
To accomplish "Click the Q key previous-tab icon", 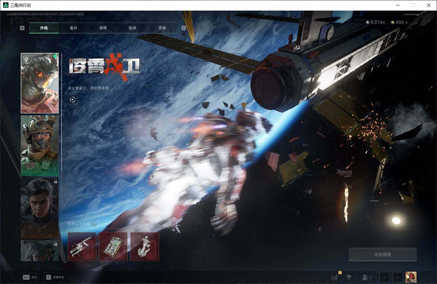I will coord(22,28).
